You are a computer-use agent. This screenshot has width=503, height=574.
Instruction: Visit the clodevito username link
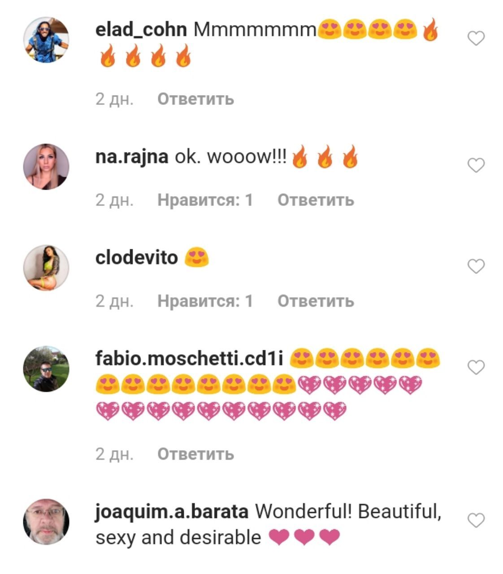[137, 257]
